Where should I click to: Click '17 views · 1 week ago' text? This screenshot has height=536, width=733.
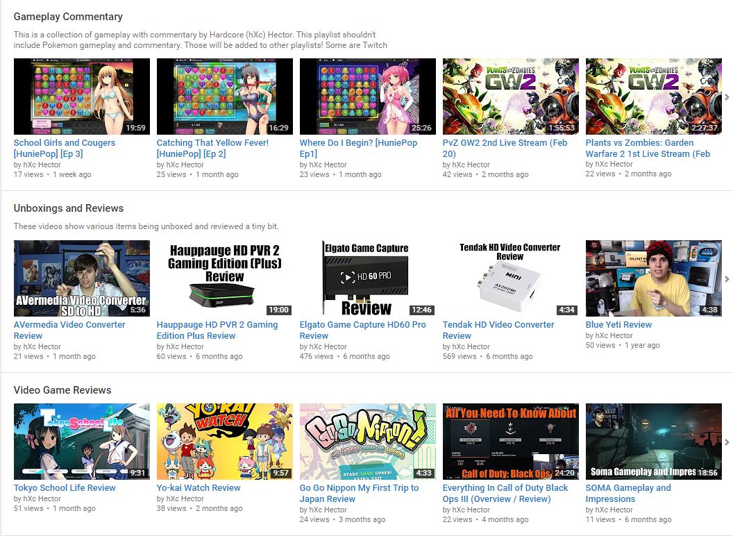pyautogui.click(x=52, y=174)
